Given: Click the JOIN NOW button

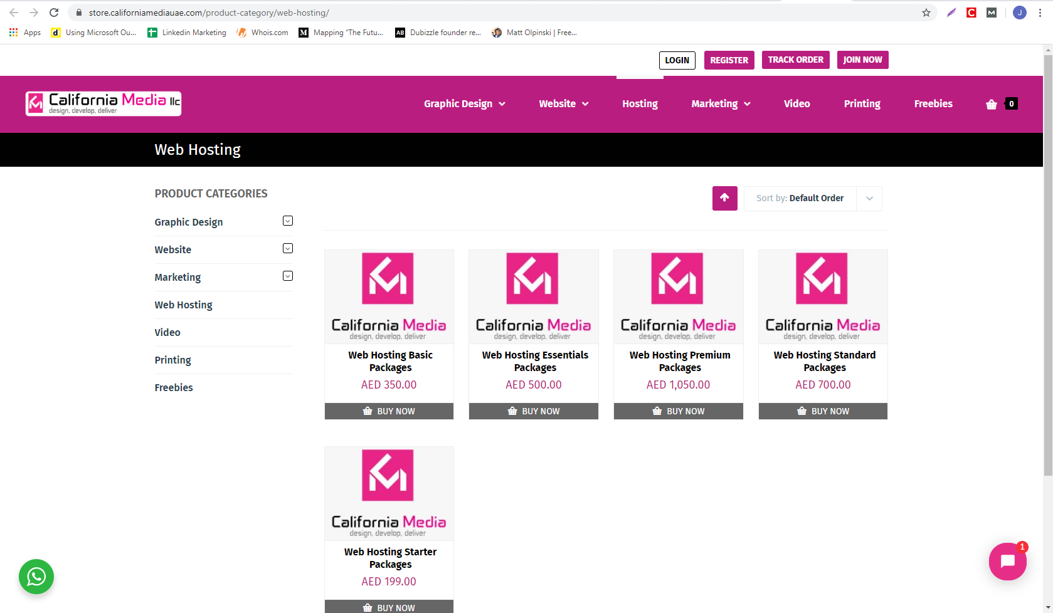Looking at the screenshot, I should coord(863,60).
